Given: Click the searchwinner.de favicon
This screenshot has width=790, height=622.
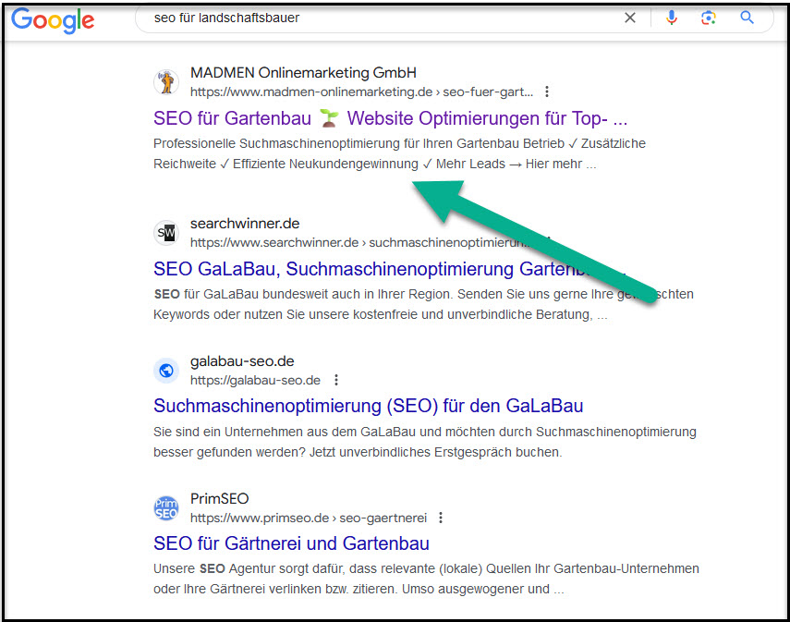Looking at the screenshot, I should [x=166, y=233].
